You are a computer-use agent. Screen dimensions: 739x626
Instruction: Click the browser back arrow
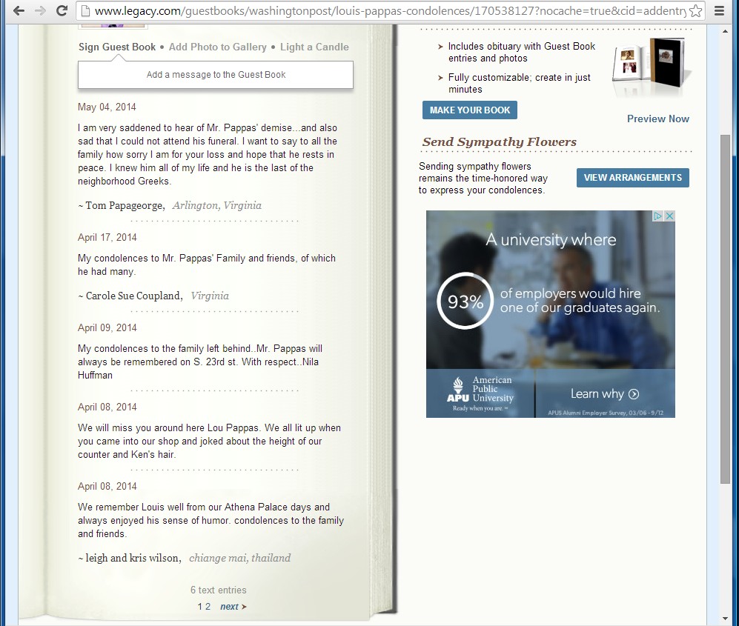tap(19, 10)
